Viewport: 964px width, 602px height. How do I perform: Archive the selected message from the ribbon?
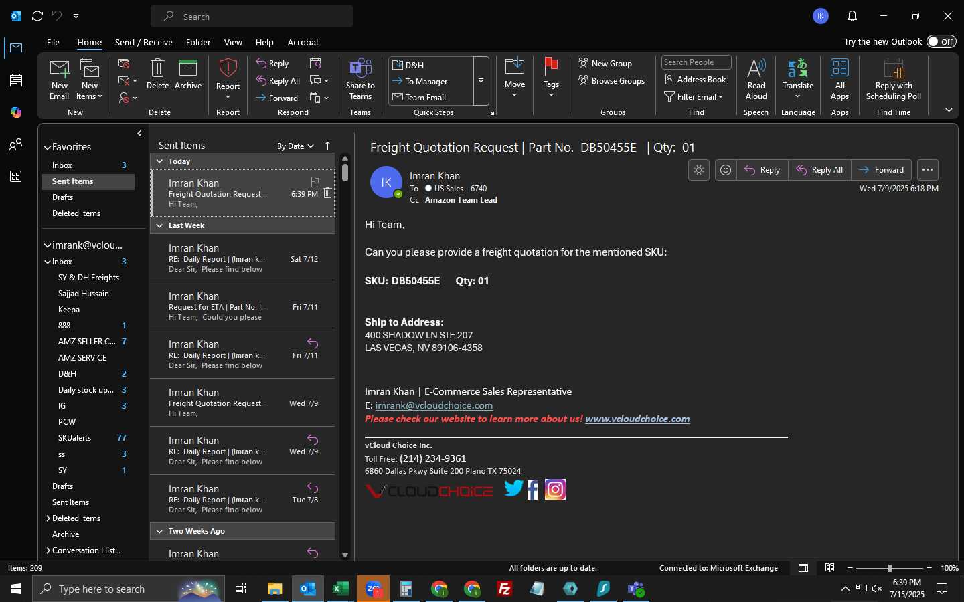[188, 74]
